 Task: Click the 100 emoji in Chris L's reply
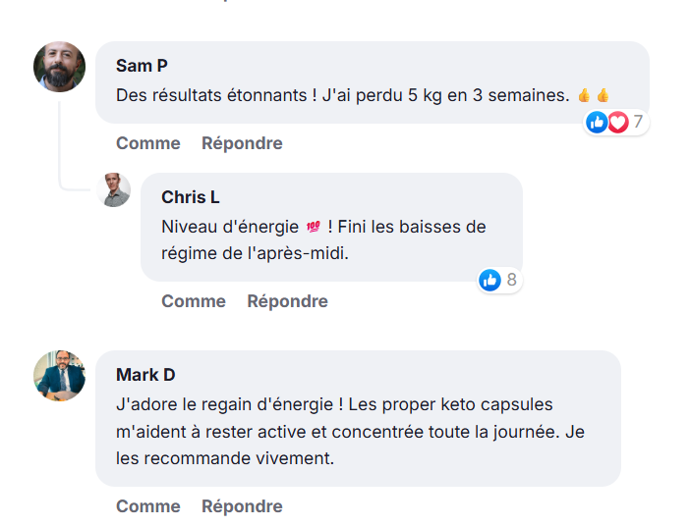[x=314, y=227]
